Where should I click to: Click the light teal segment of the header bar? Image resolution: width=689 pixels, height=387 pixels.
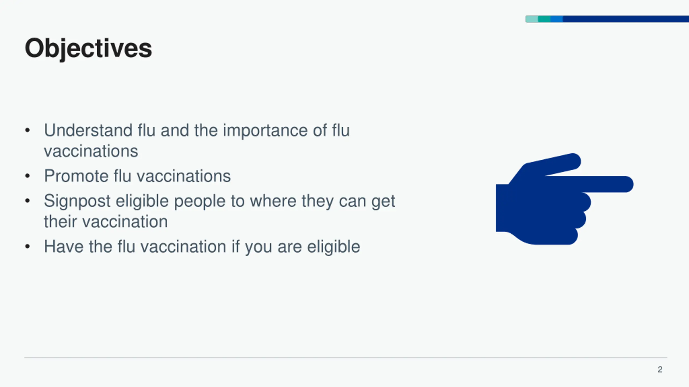(x=532, y=19)
